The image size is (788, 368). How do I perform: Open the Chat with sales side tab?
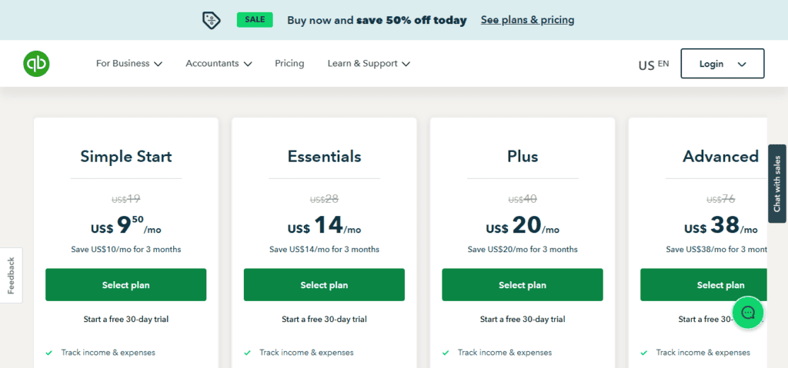click(x=777, y=184)
